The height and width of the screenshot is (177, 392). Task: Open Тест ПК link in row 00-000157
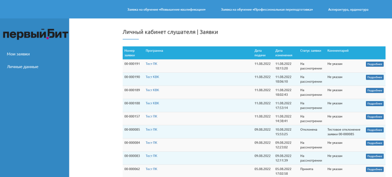pyautogui.click(x=151, y=116)
